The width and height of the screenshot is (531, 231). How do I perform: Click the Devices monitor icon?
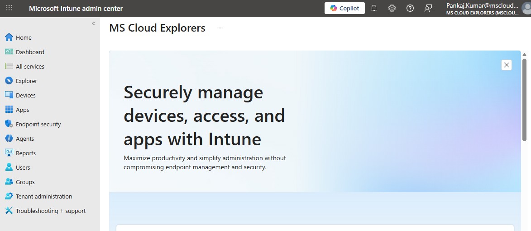9,95
